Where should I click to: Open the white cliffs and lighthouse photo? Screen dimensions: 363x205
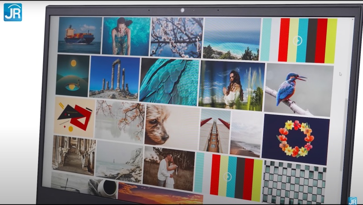(119, 162)
